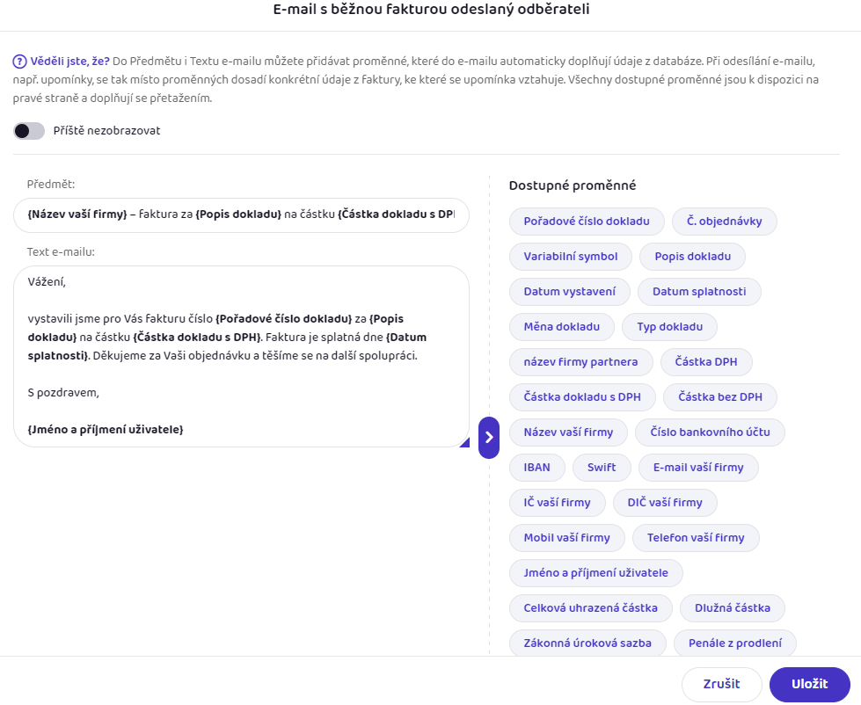Click the {Jméno a příjmení uživatele} signature placeholder
Image resolution: width=861 pixels, height=705 pixels.
pyautogui.click(x=106, y=430)
